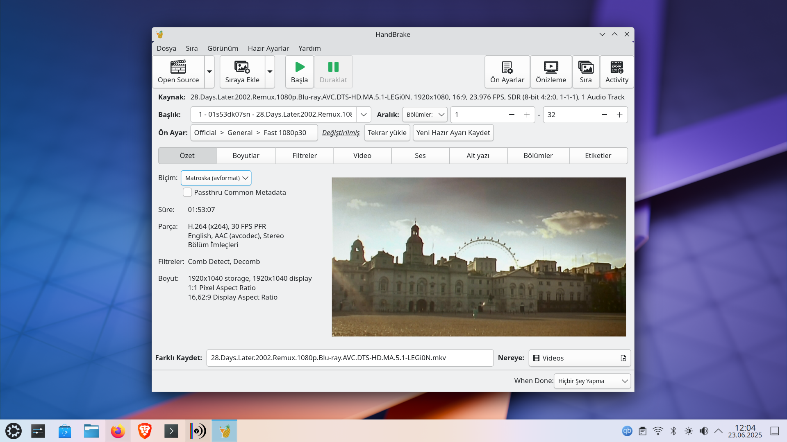The height and width of the screenshot is (442, 787).
Task: Open the Ön Ayar preset selector Fast 1080p30
Action: (x=254, y=133)
